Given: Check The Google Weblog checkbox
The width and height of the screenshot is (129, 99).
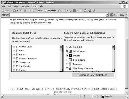Looking at the screenshot, I should pos(67,68).
